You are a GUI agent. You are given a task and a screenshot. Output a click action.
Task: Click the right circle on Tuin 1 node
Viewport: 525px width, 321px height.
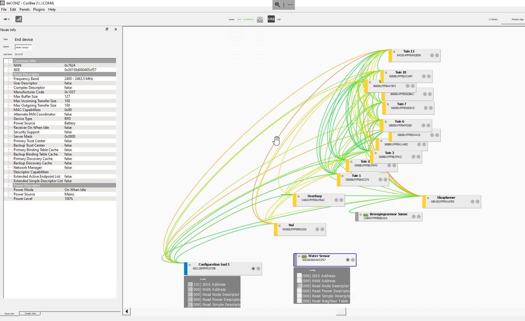point(385,179)
